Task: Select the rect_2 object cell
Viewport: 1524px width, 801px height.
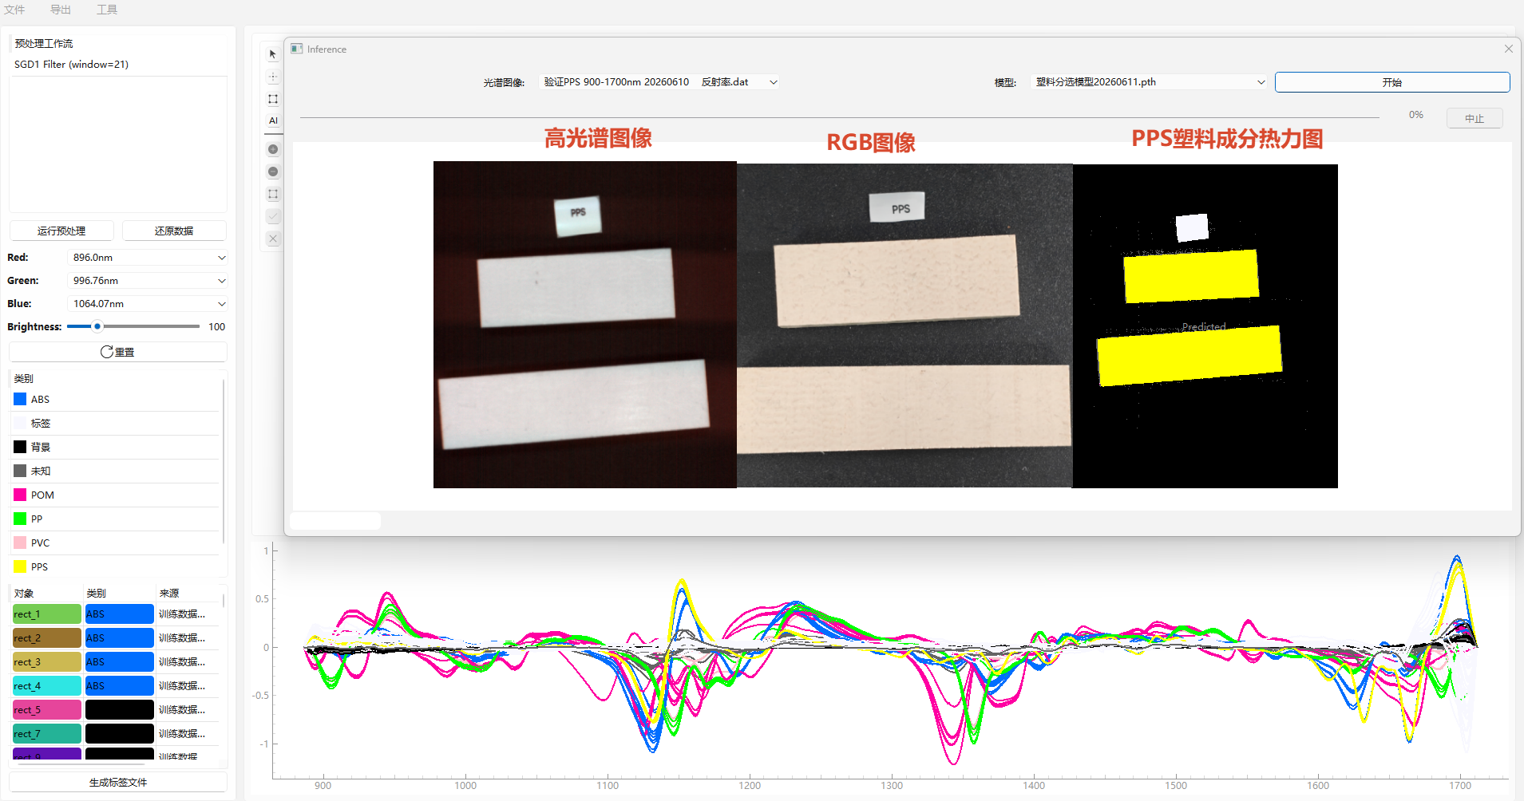Action: pos(47,637)
